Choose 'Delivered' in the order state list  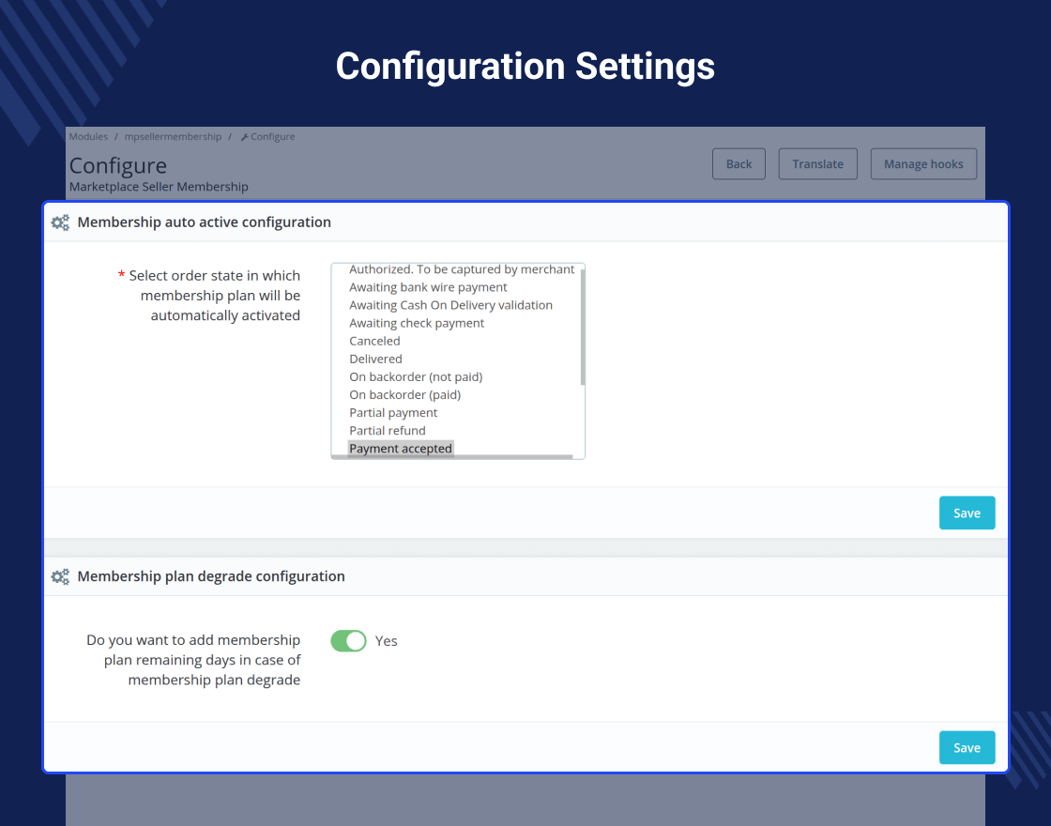click(375, 359)
